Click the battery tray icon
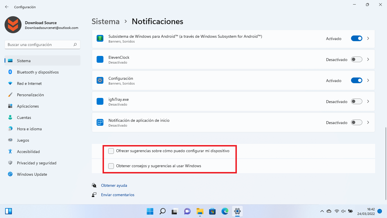The width and height of the screenshot is (387, 218). (x=350, y=211)
